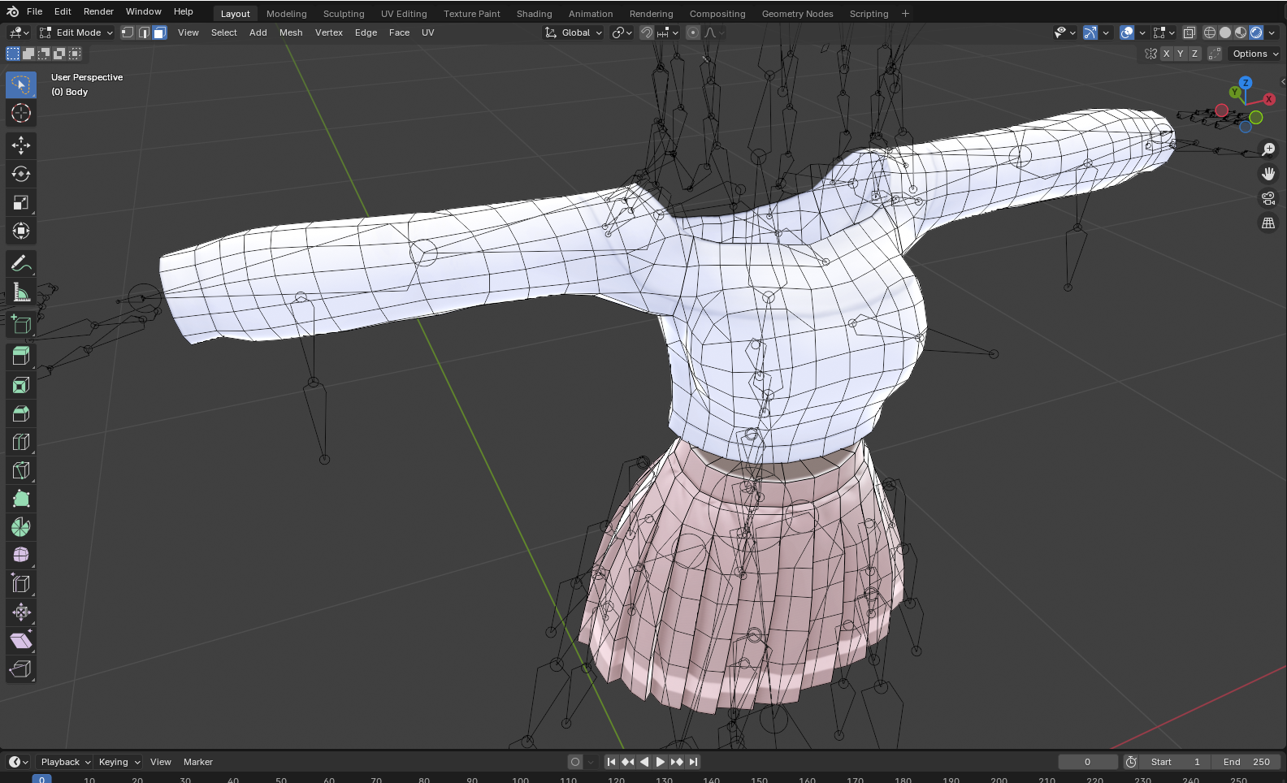Viewport: 1287px width, 783px height.
Task: Switch to the Sculpting workspace tab
Action: click(x=344, y=14)
